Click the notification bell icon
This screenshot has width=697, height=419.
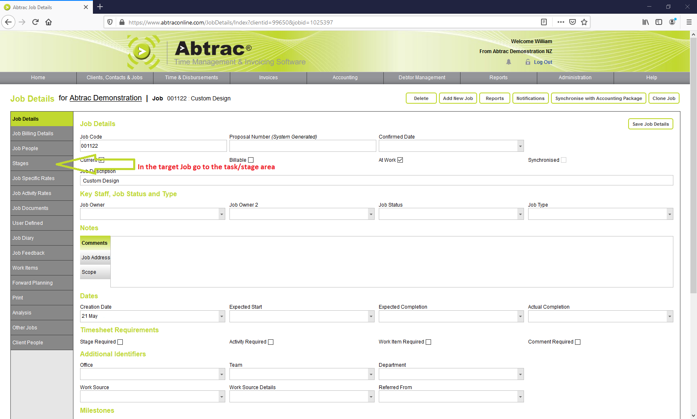(x=509, y=62)
